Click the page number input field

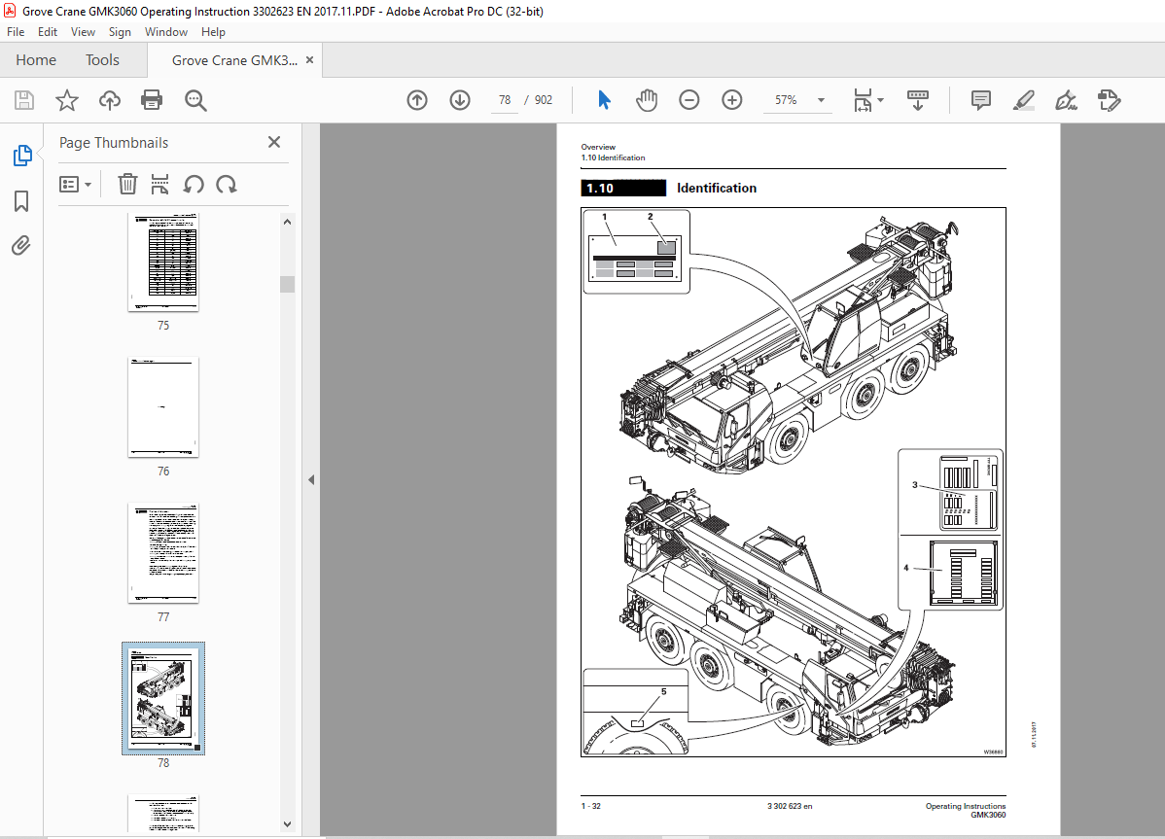(505, 99)
